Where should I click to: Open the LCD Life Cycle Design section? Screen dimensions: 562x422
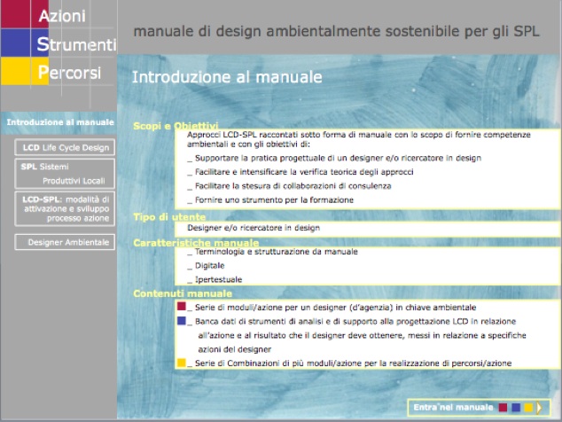(65, 147)
